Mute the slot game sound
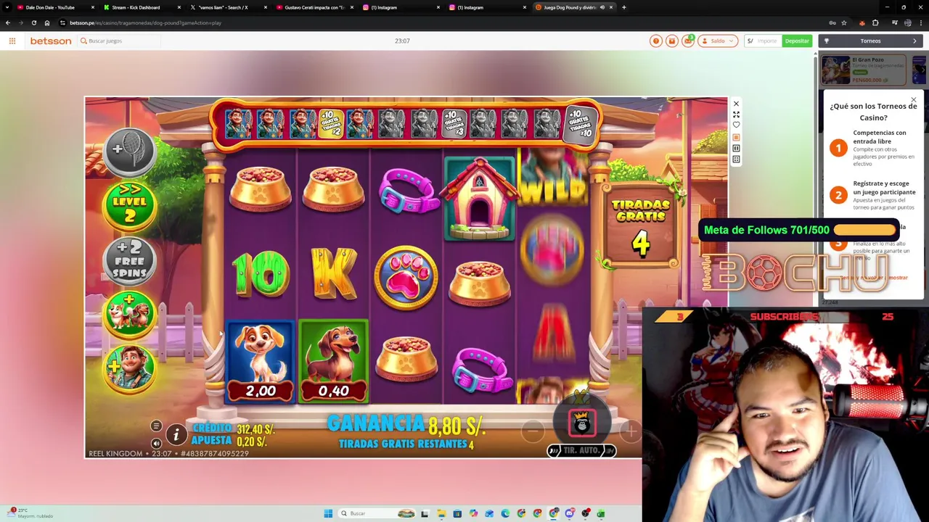The width and height of the screenshot is (929, 522). pyautogui.click(x=156, y=443)
